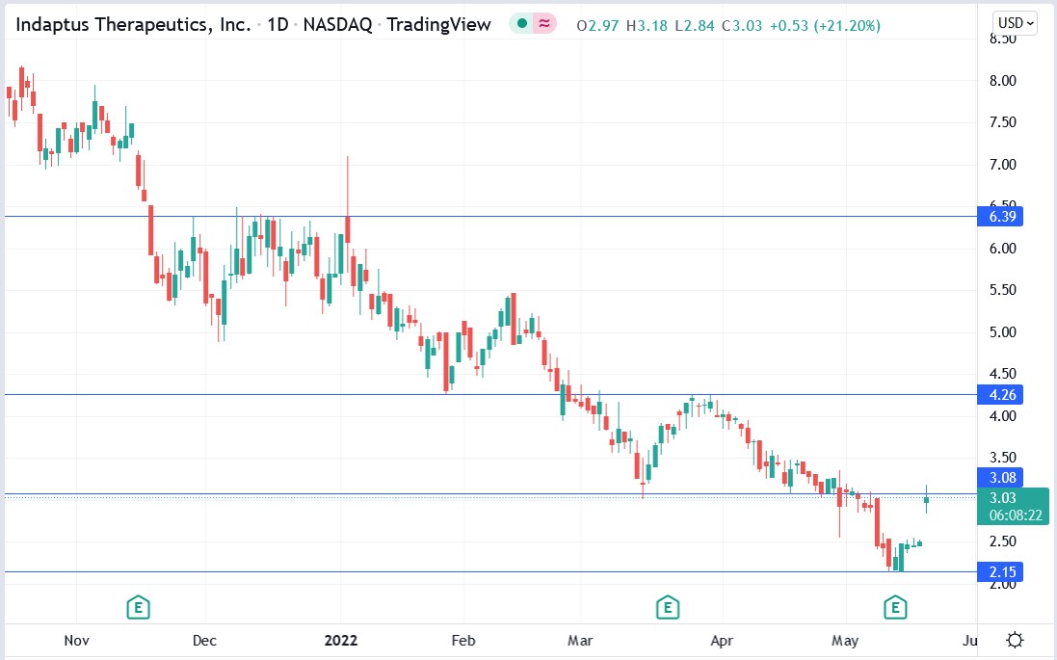Click the Mar date on time axis
The width and height of the screenshot is (1057, 660).
point(580,641)
